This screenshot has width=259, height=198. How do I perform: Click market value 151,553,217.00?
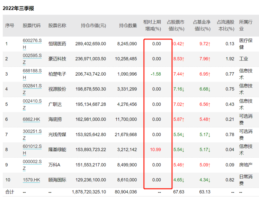click(91, 165)
